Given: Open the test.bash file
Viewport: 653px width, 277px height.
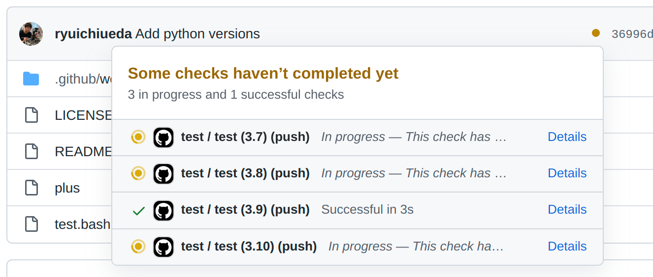Looking at the screenshot, I should [82, 224].
